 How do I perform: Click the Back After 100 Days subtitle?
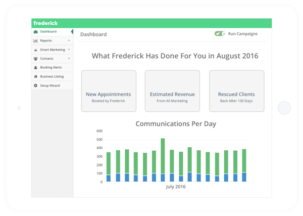(236, 101)
